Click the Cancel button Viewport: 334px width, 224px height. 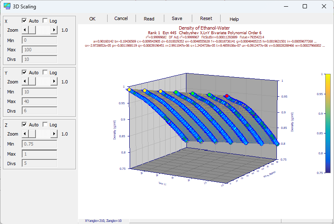[x=121, y=18]
